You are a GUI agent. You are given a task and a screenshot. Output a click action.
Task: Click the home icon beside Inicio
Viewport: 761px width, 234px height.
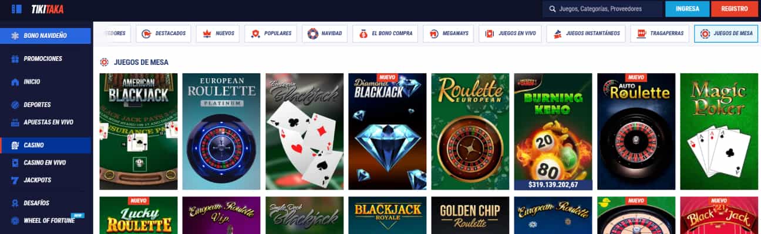click(15, 82)
